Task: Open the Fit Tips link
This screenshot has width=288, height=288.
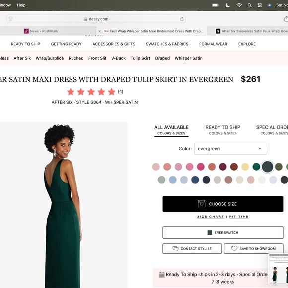Action: 239,216
